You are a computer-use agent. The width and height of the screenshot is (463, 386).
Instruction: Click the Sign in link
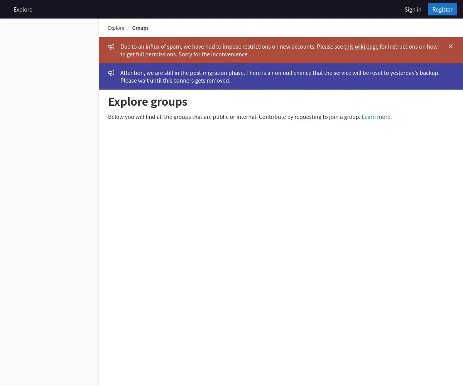coord(413,9)
